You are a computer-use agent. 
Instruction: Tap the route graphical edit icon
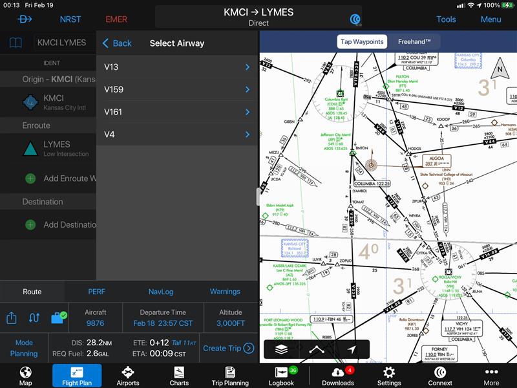point(317,350)
